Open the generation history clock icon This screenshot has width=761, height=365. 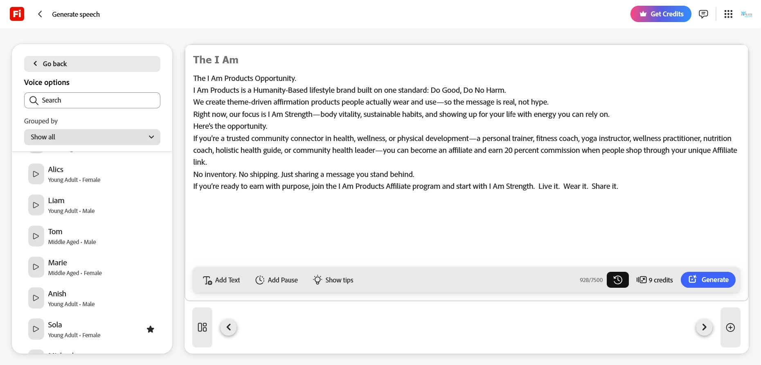pos(618,280)
